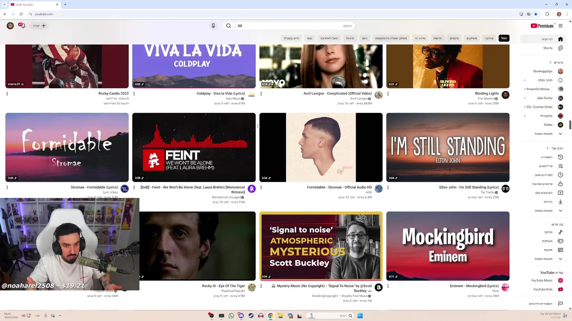Play the Mockingbird Eminem thumbnail
Image resolution: width=572 pixels, height=321 pixels.
(448, 246)
